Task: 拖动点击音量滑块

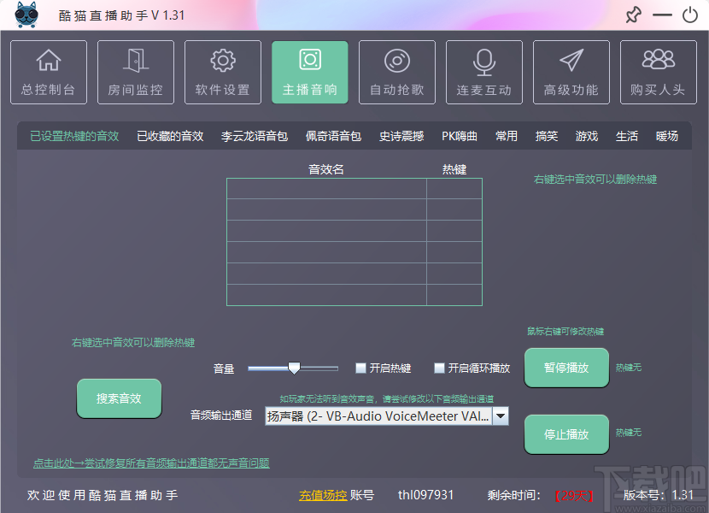Action: [x=293, y=369]
